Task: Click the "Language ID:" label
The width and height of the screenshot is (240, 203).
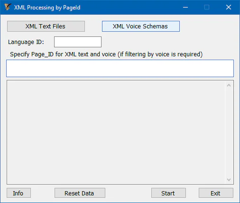Action: (x=26, y=42)
